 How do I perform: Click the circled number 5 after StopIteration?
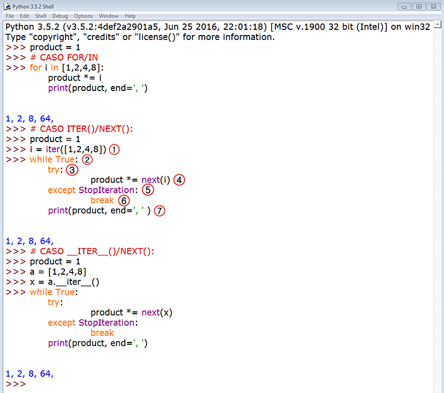click(x=148, y=190)
